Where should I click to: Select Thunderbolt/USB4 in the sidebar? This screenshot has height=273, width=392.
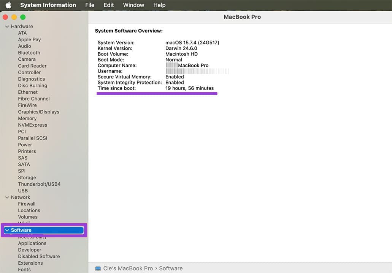tap(39, 184)
